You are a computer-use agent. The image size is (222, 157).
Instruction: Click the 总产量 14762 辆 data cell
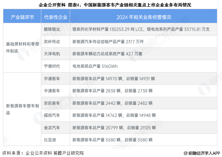coord(144,115)
